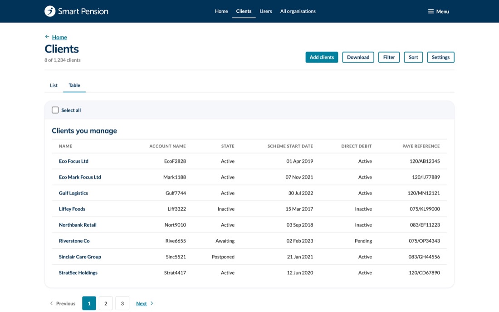Select account name Gulf7744
Screen dimensions: 499x312
pyautogui.click(x=176, y=193)
